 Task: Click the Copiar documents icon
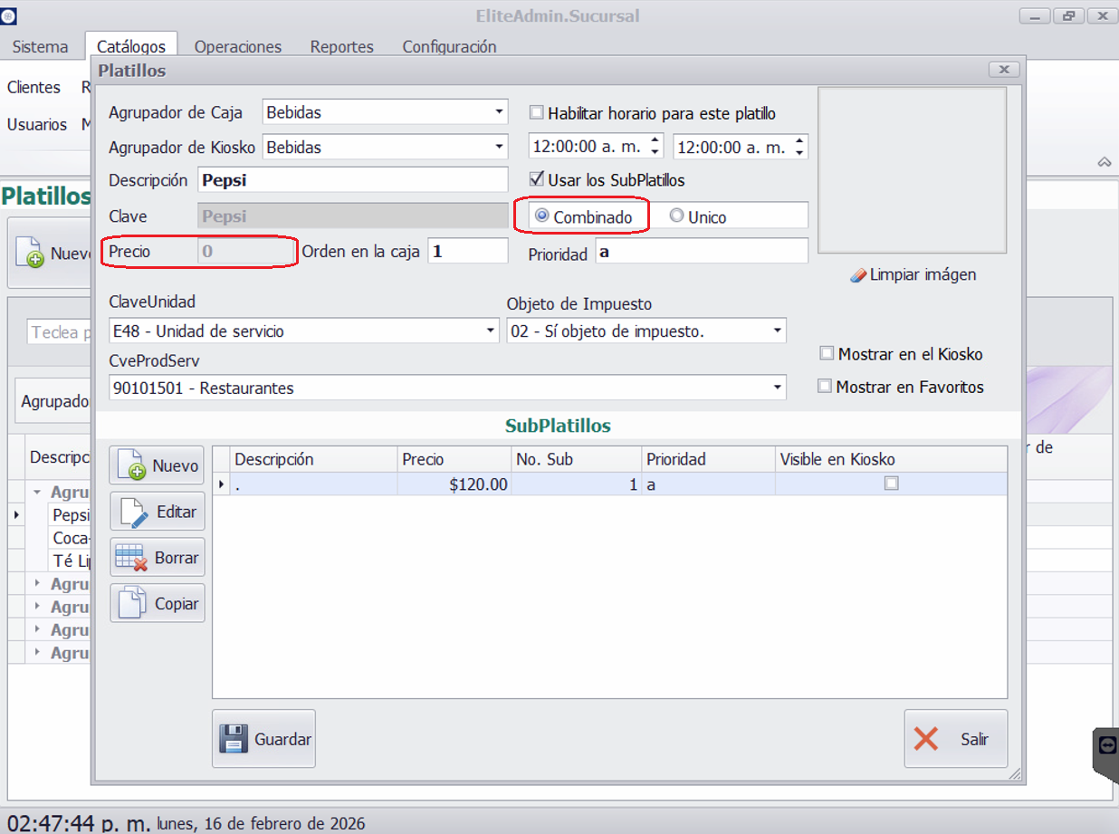point(132,603)
